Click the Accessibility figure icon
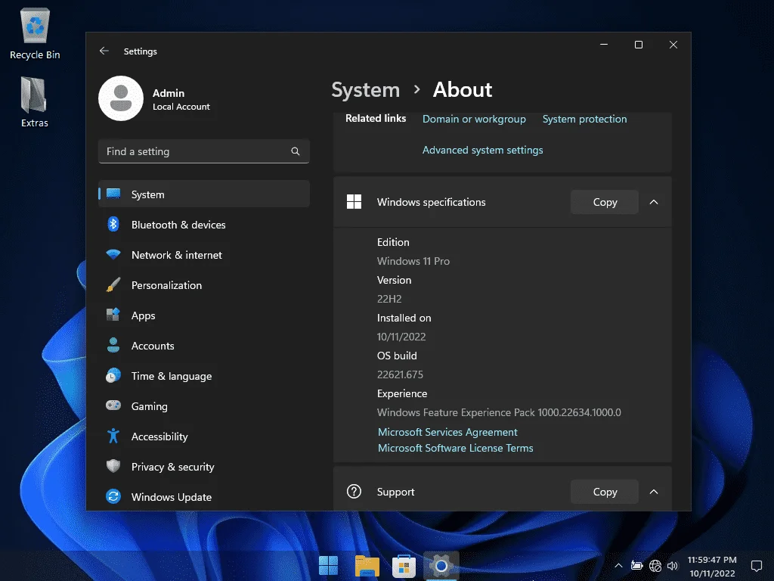The image size is (774, 581). 113,436
